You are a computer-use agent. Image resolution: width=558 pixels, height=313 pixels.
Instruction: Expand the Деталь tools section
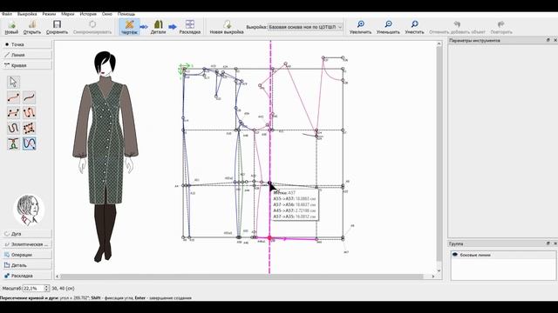pyautogui.click(x=27, y=265)
